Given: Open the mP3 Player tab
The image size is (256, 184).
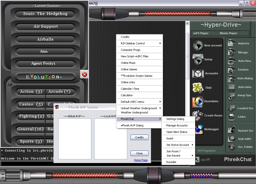Looking at the screenshot, I should (201, 33).
